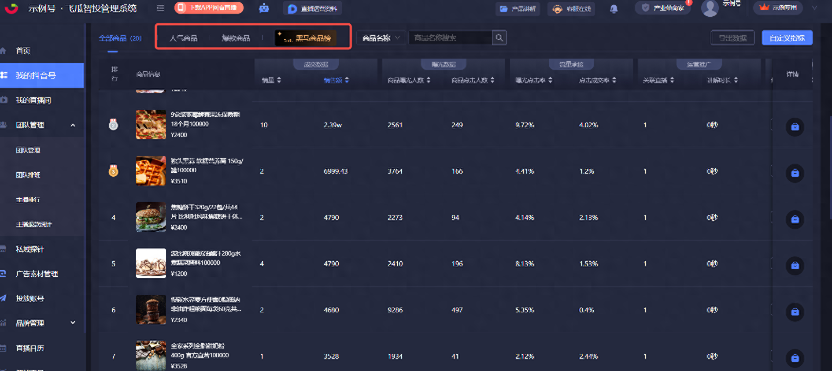Sort by 点击成交率 column
The height and width of the screenshot is (371, 832).
[614, 80]
